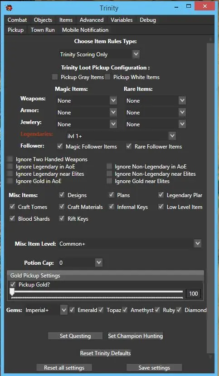The width and height of the screenshot is (219, 376).
Task: Expand Magic Items Armor dropdown
Action: coord(87,112)
